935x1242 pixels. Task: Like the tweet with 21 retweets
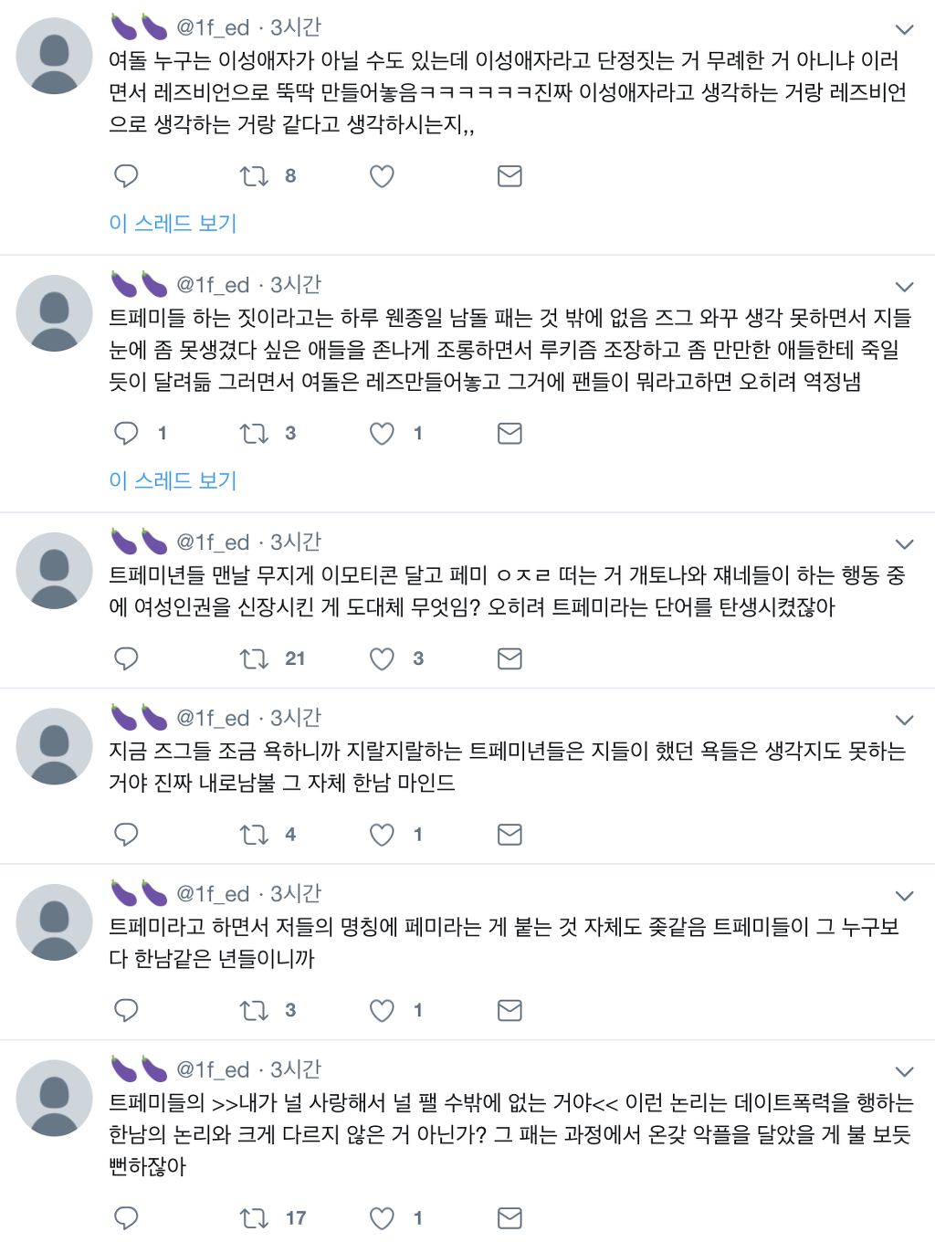click(x=382, y=658)
